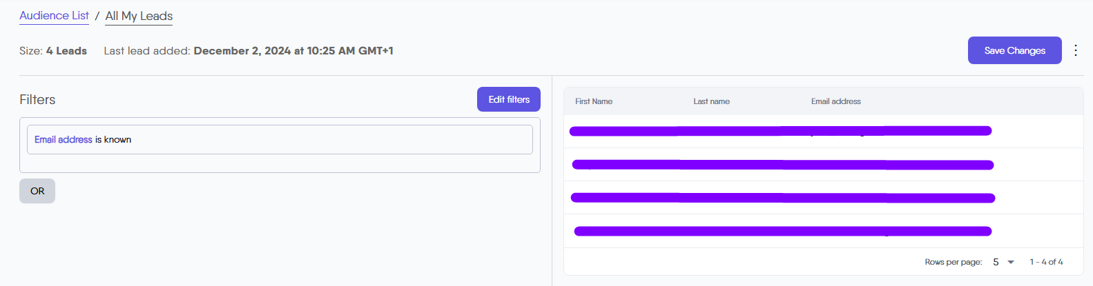Select the All My Leads title
The image size is (1093, 286).
point(139,16)
